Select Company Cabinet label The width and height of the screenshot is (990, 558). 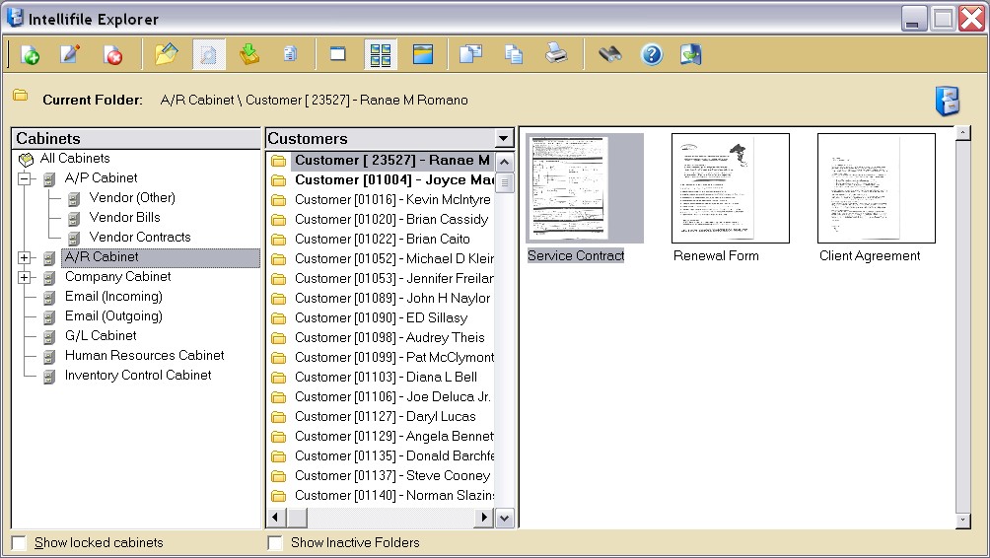(117, 276)
